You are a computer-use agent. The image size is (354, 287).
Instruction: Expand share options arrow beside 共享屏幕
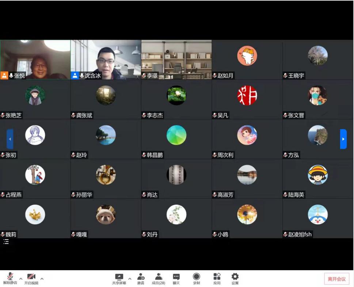130,279
